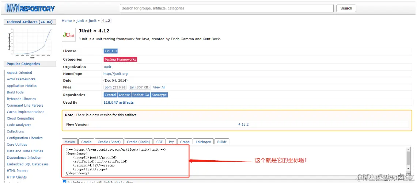This screenshot has width=417, height=184.
Task: Open the Indexed Artifacts growth chart
Action: coord(30,43)
